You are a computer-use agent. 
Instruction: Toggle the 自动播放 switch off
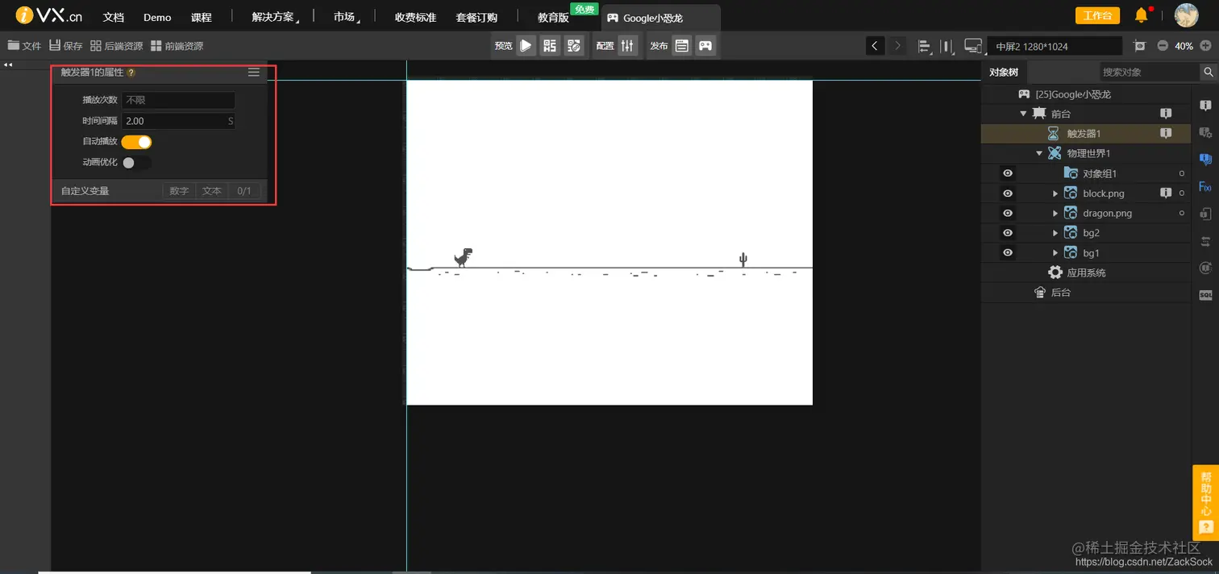[x=136, y=142]
